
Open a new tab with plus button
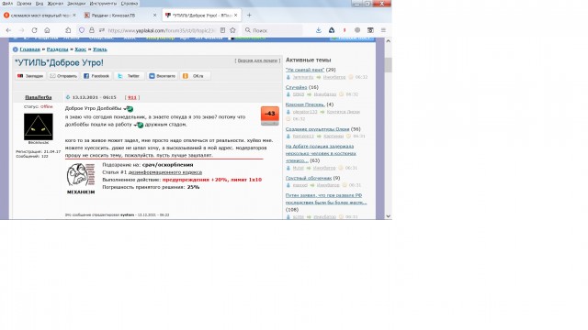(249, 16)
